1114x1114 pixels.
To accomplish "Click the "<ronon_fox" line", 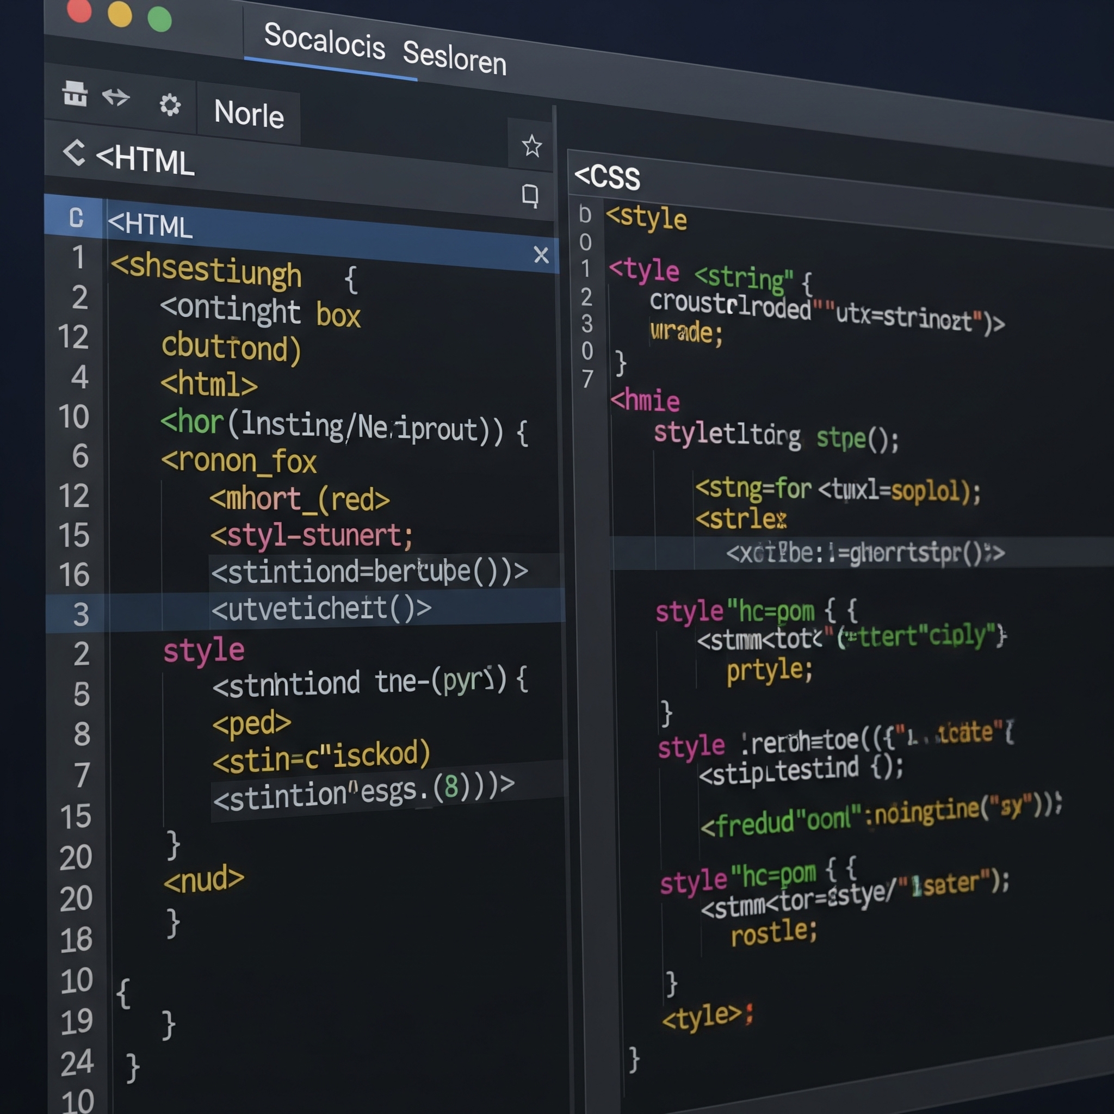I will pyautogui.click(x=239, y=461).
